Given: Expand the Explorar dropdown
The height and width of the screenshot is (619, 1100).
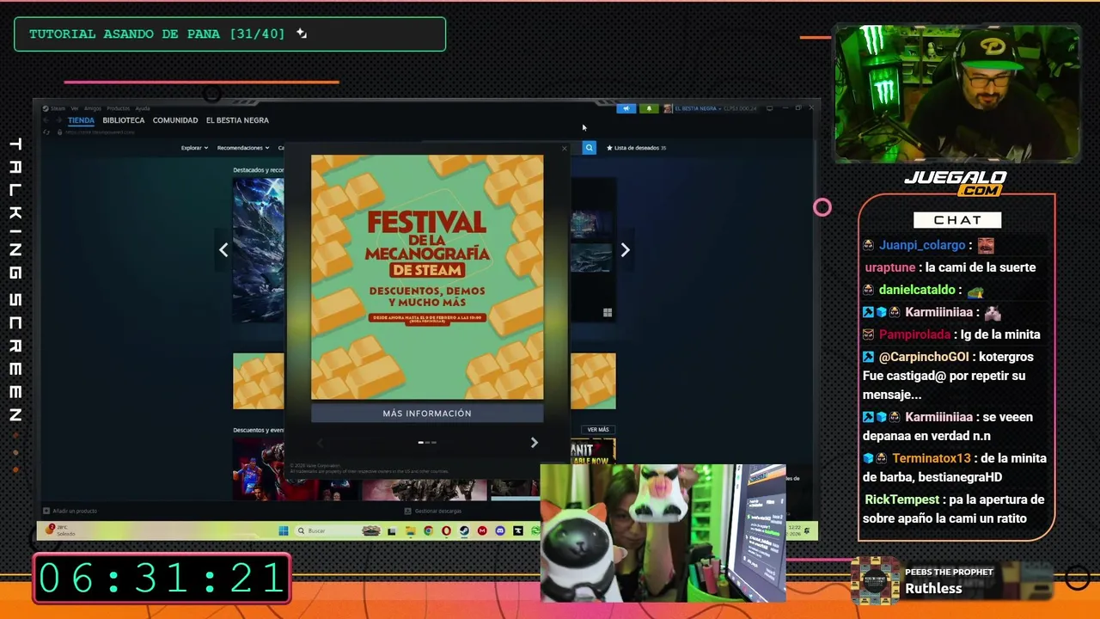Looking at the screenshot, I should point(194,148).
